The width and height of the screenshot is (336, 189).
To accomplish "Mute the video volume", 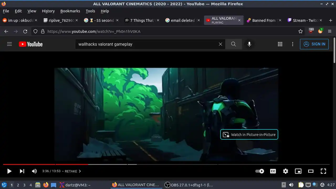I will [x=34, y=171].
